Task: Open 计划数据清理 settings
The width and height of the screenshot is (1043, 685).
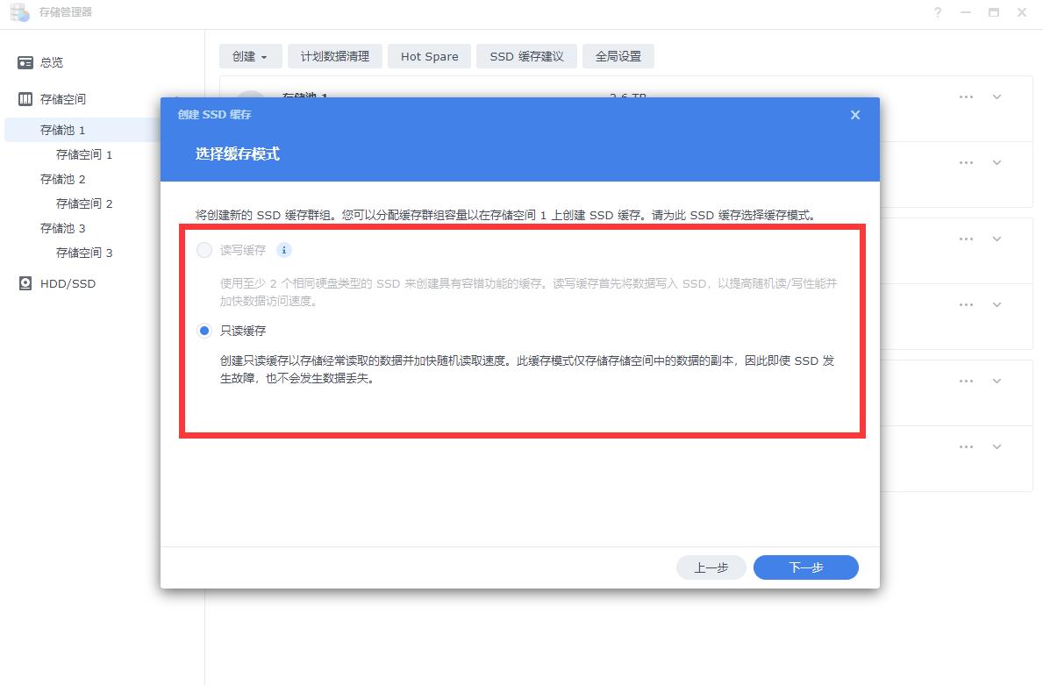Action: tap(334, 55)
